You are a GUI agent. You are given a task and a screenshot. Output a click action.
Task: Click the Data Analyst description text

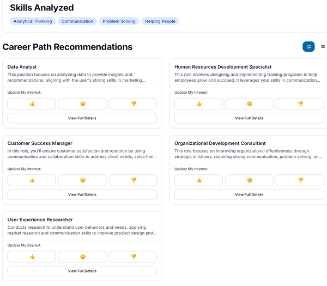(76, 77)
